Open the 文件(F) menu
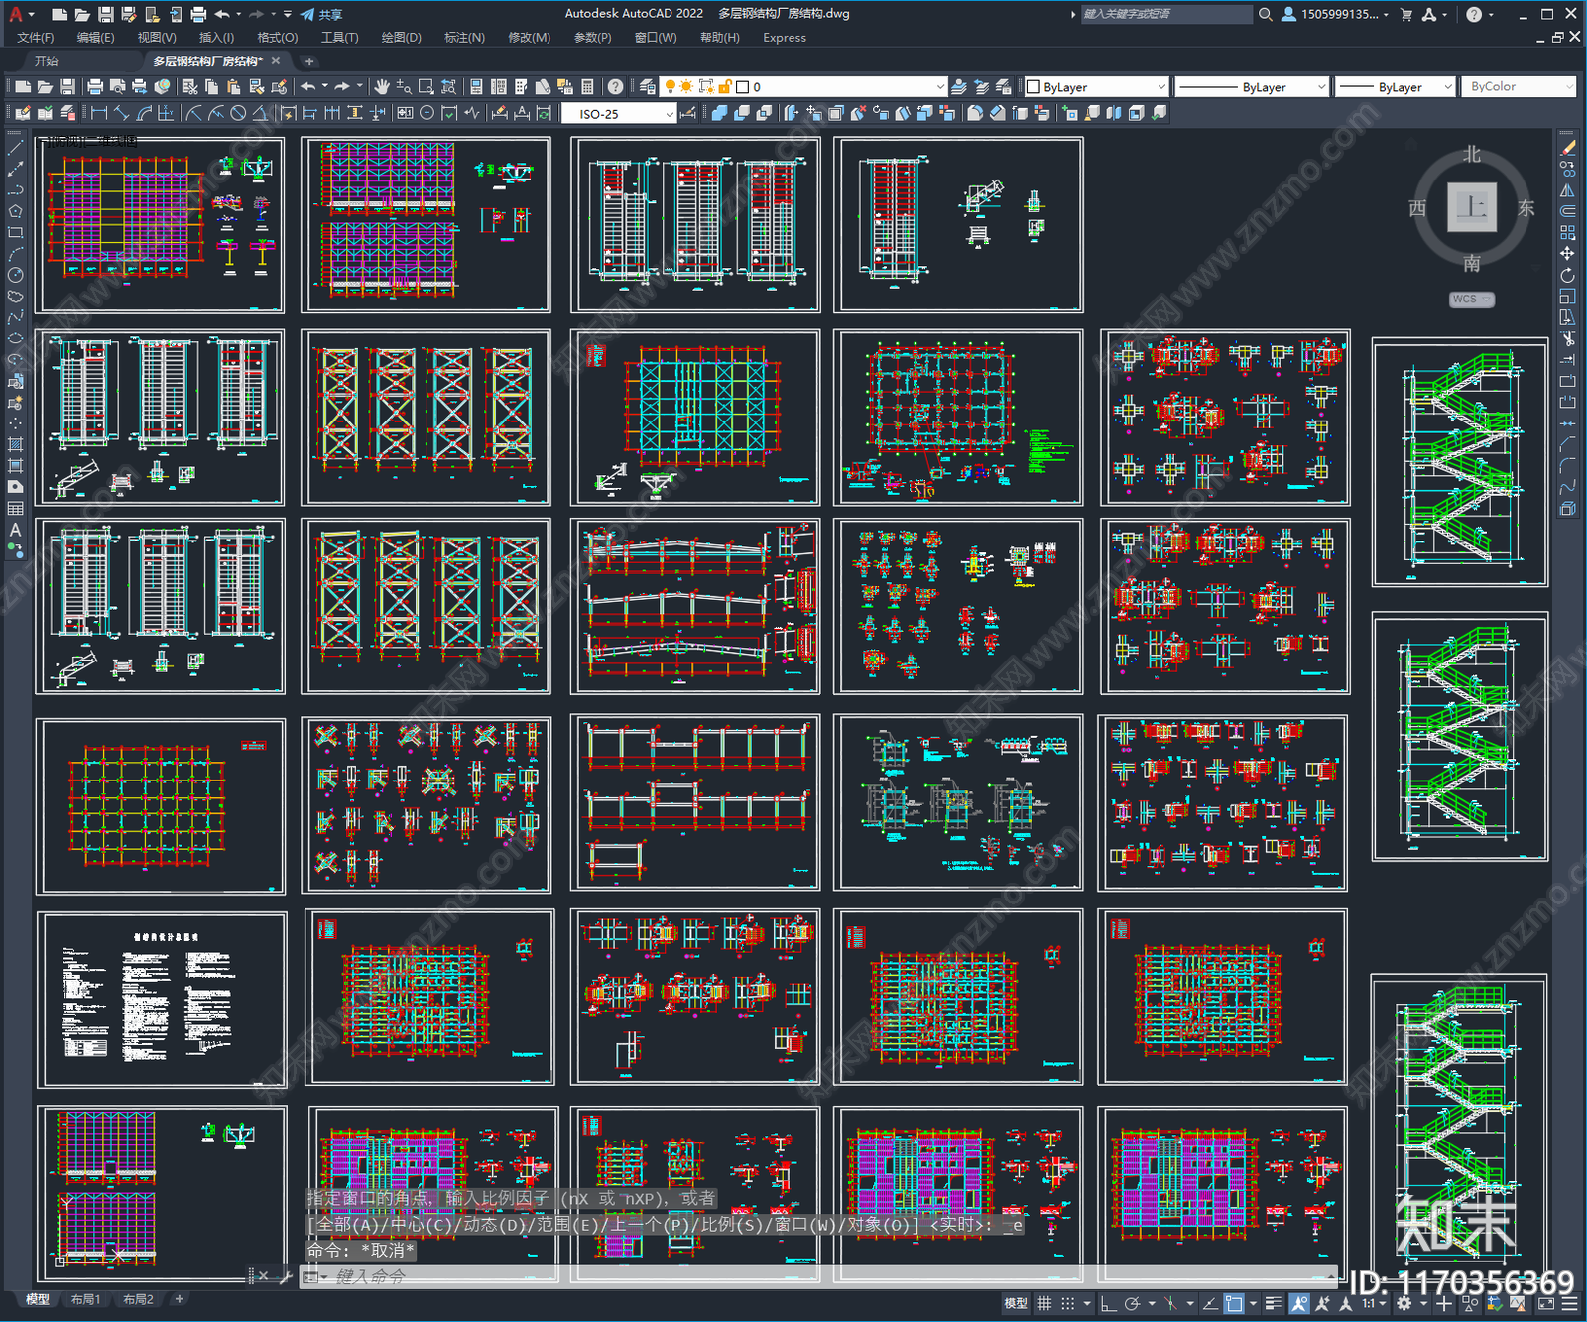This screenshot has height=1322, width=1587. click(36, 38)
